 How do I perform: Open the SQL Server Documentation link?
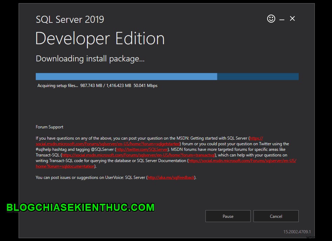(242, 161)
